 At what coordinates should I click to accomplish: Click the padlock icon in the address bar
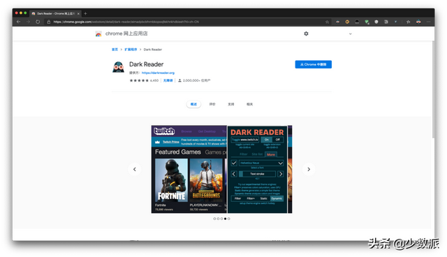pos(49,22)
